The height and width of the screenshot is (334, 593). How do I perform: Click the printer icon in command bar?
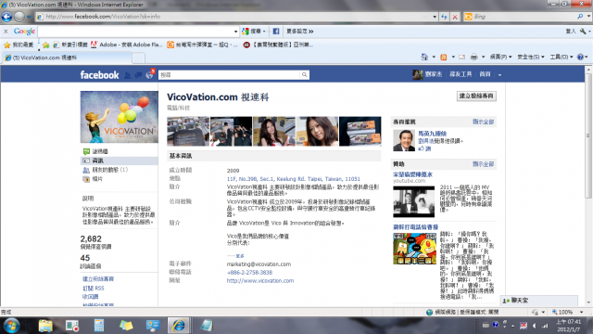pyautogui.click(x=473, y=57)
